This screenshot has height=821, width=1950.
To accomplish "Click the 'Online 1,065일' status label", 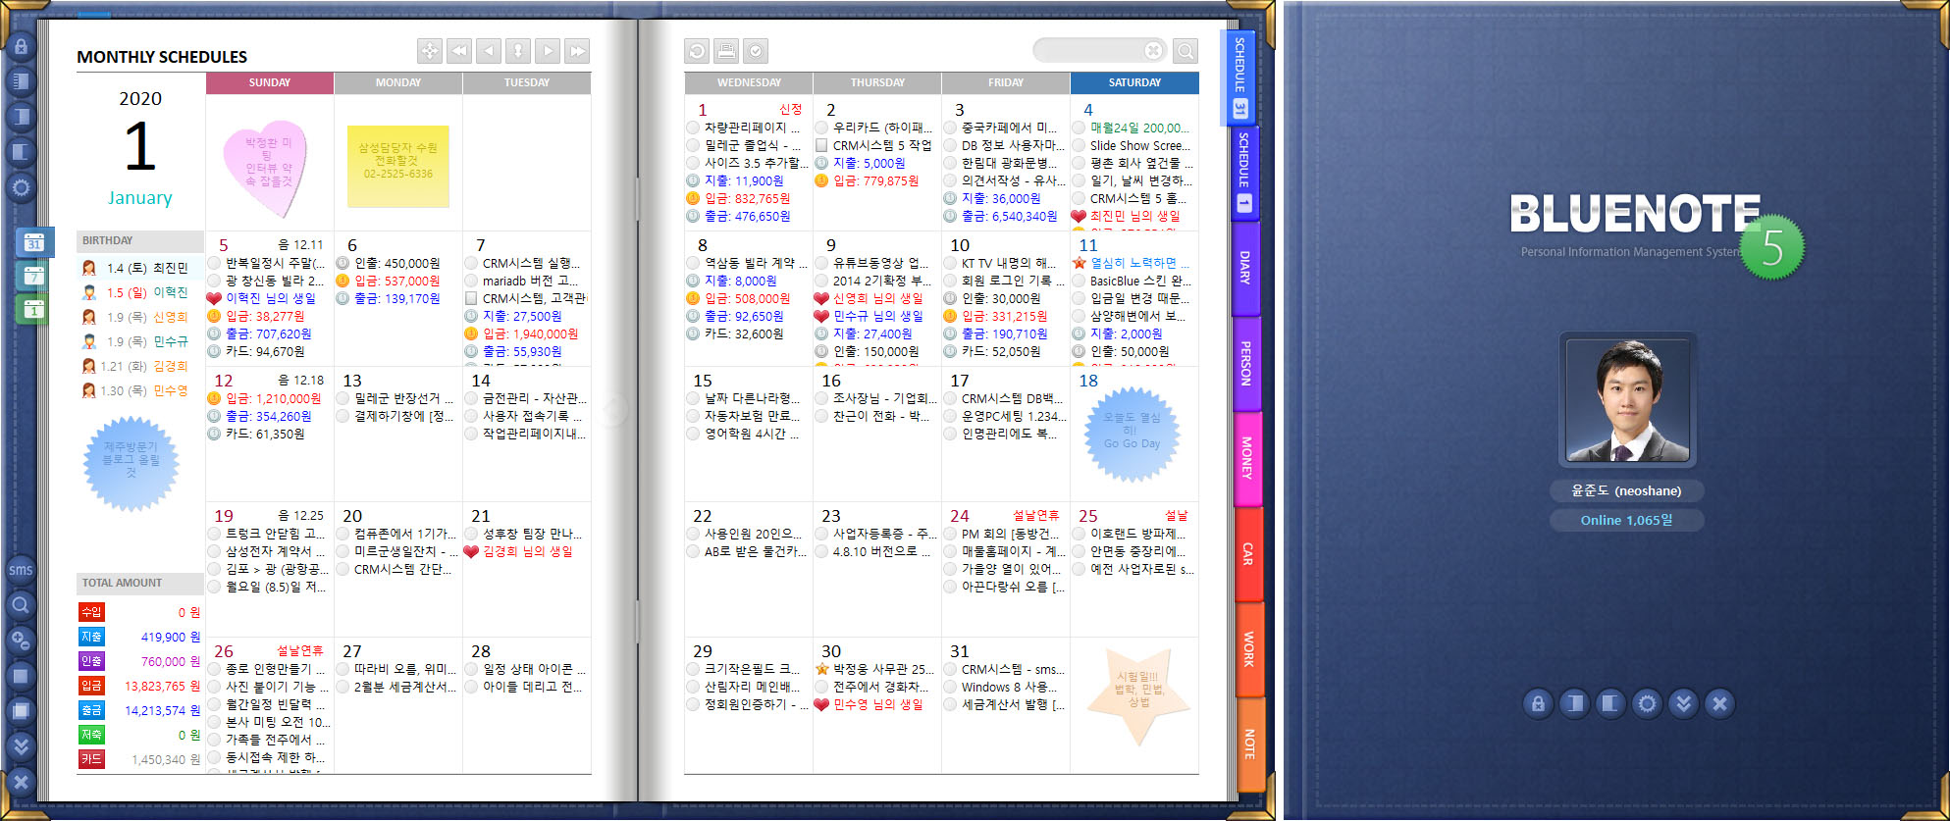I will [1626, 520].
